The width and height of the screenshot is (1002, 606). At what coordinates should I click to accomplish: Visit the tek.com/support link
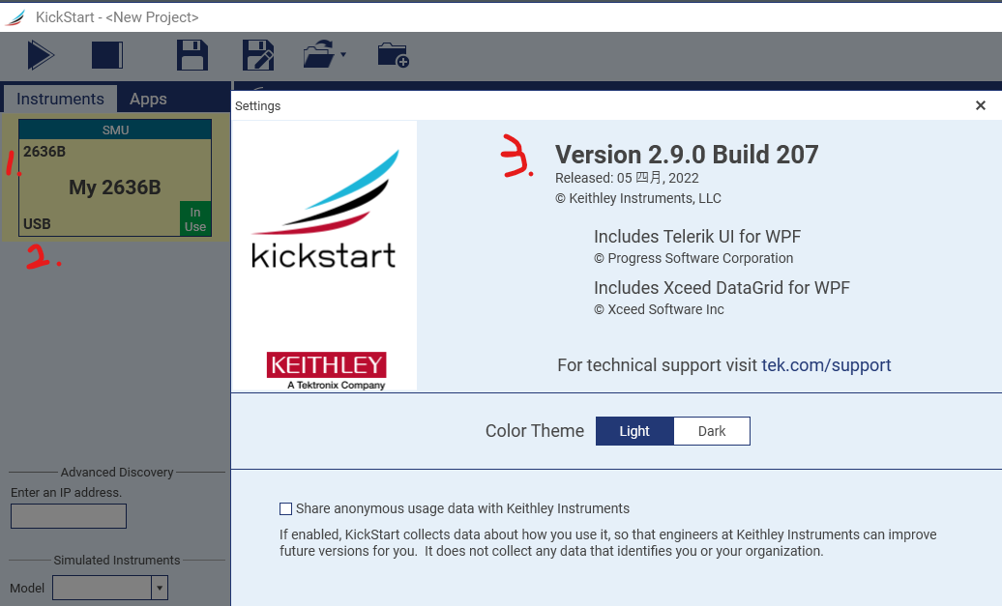pos(827,365)
